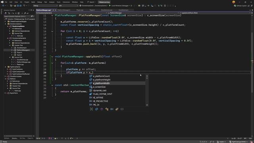
Task: Collapse applyScroll function at line 24
Action: pos(52,56)
